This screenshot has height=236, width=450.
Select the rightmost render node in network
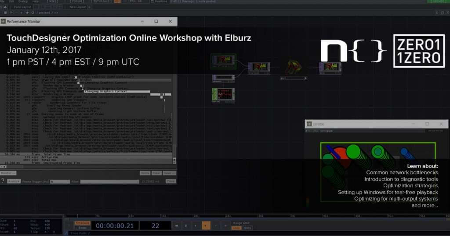[330, 68]
